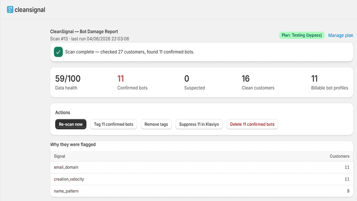Viewport: 357px width, 201px height.
Task: Click the name_pattern customer count 9
Action: click(x=348, y=191)
